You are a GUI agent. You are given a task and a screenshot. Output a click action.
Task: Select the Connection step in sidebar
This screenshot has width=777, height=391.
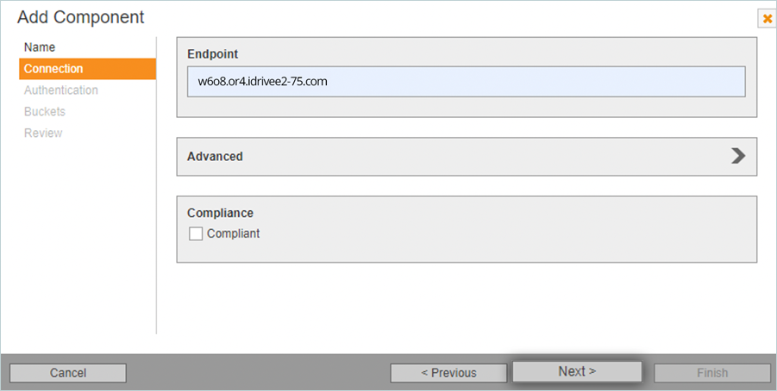[53, 69]
